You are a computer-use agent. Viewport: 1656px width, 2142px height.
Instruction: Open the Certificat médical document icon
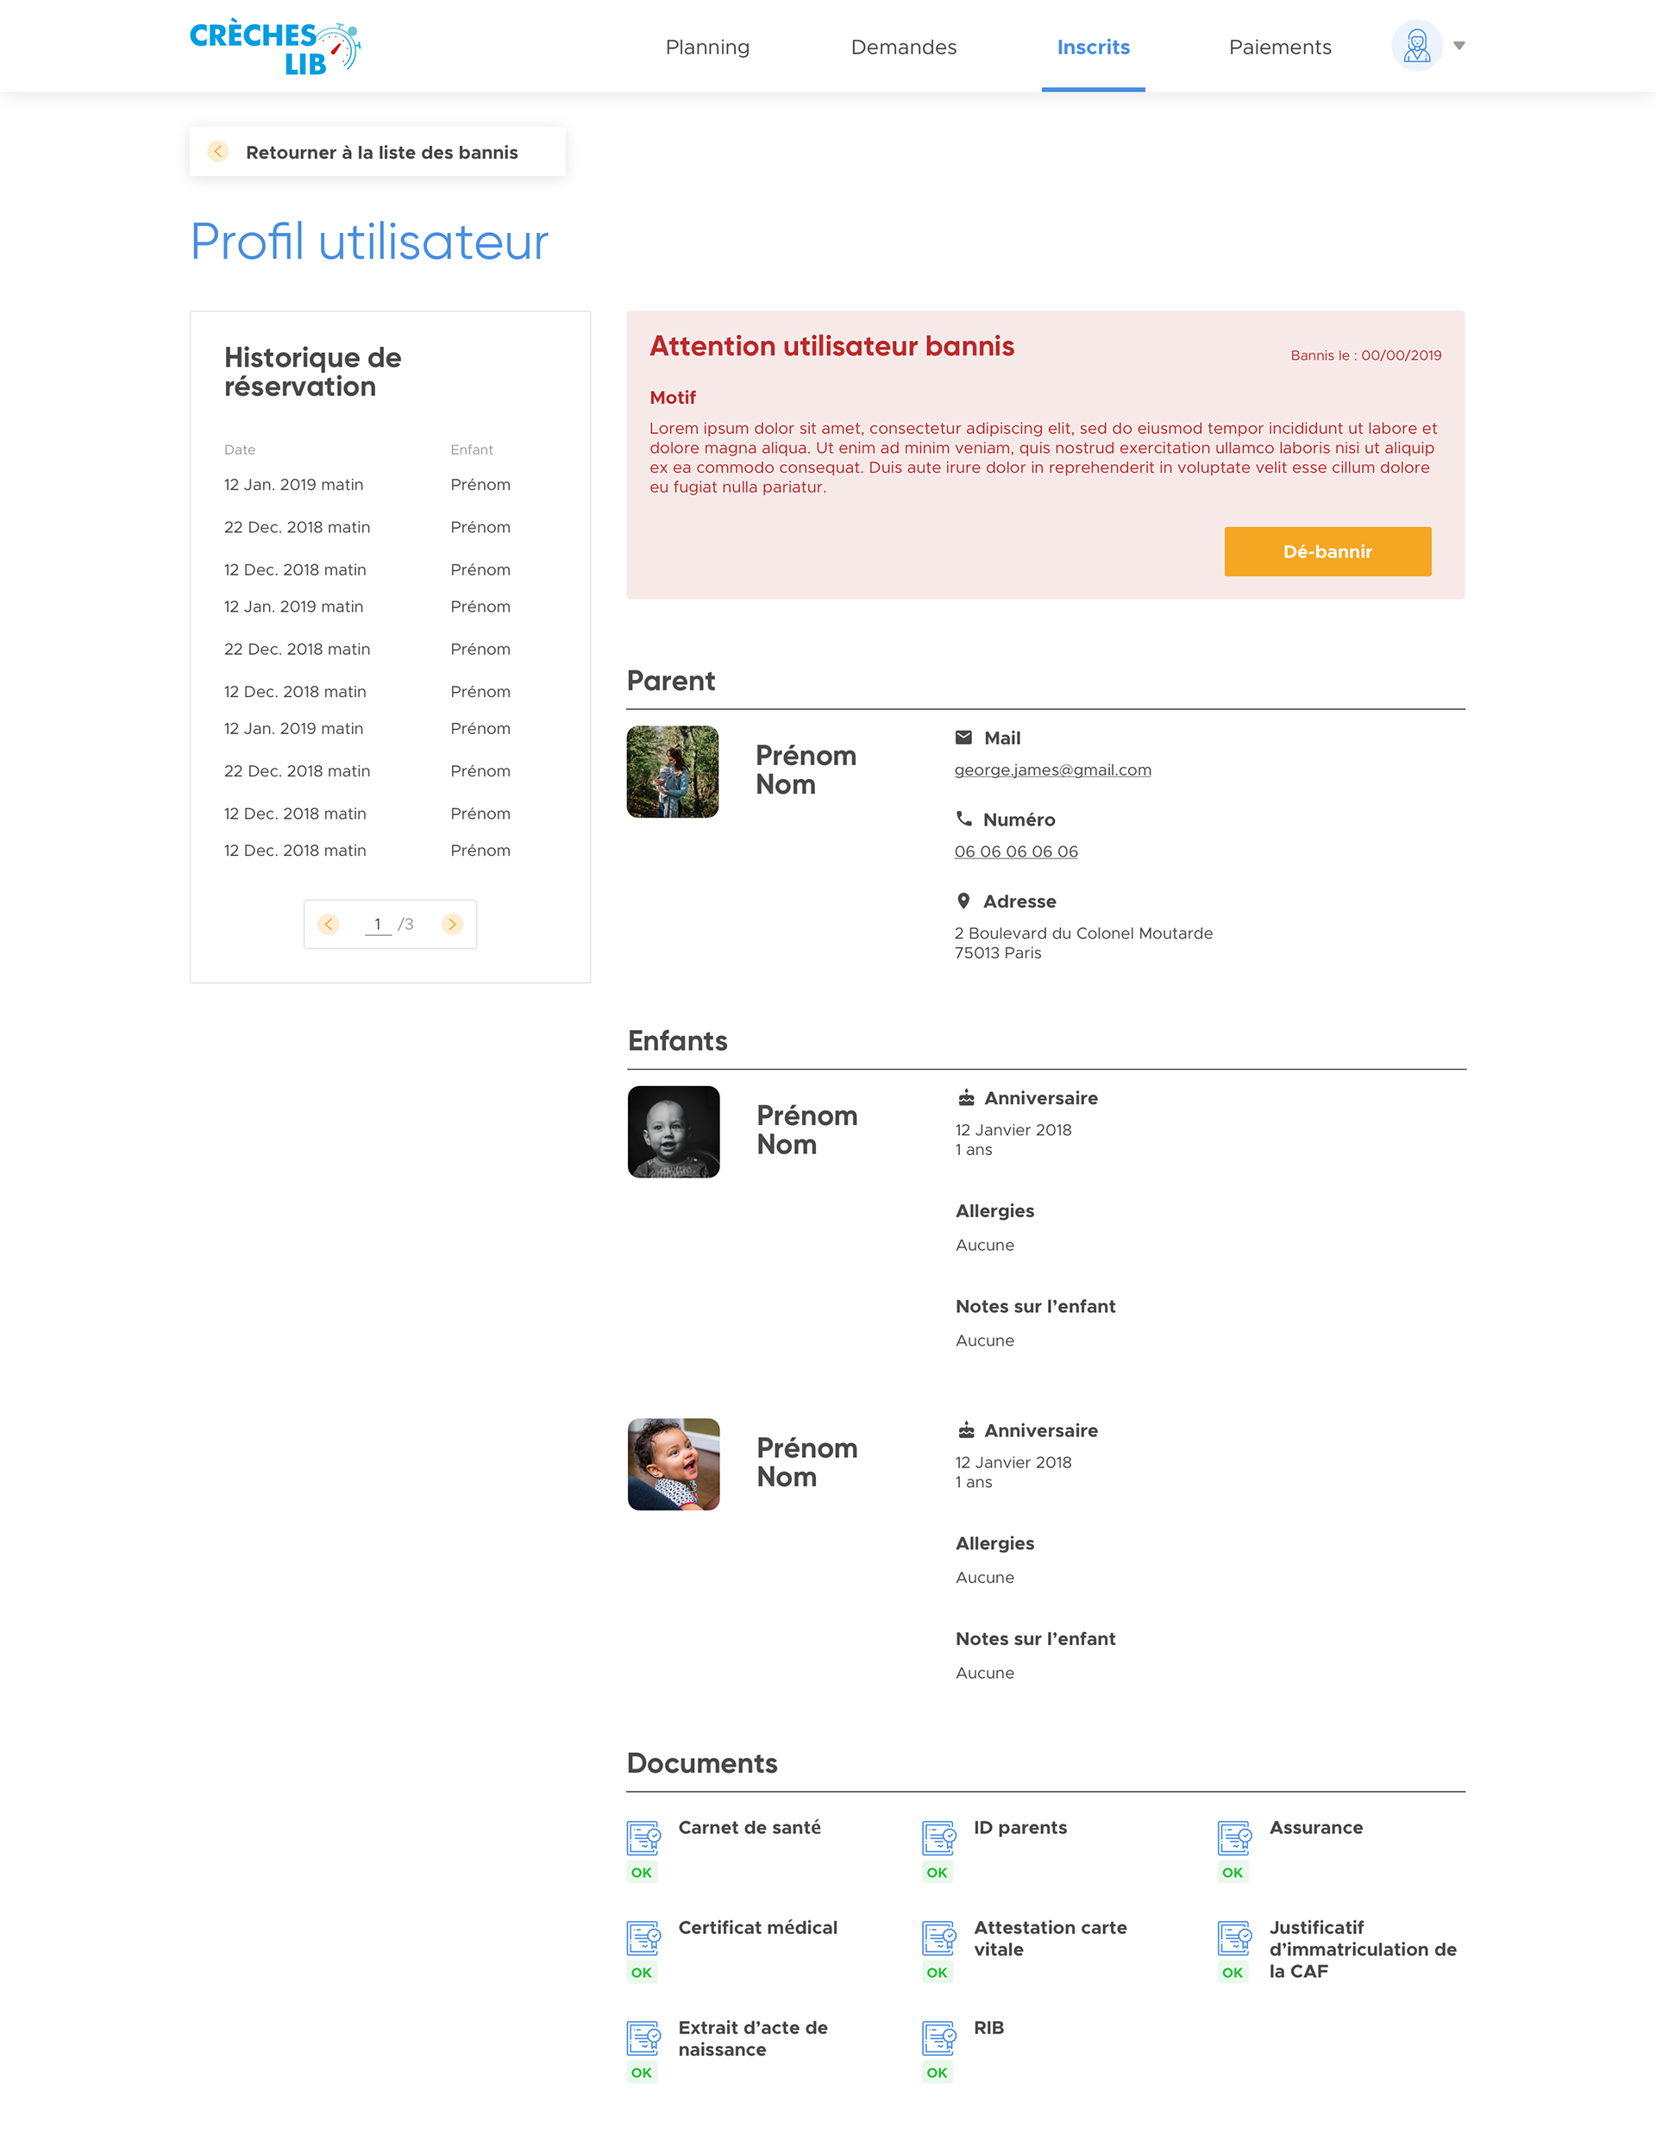tap(644, 1938)
